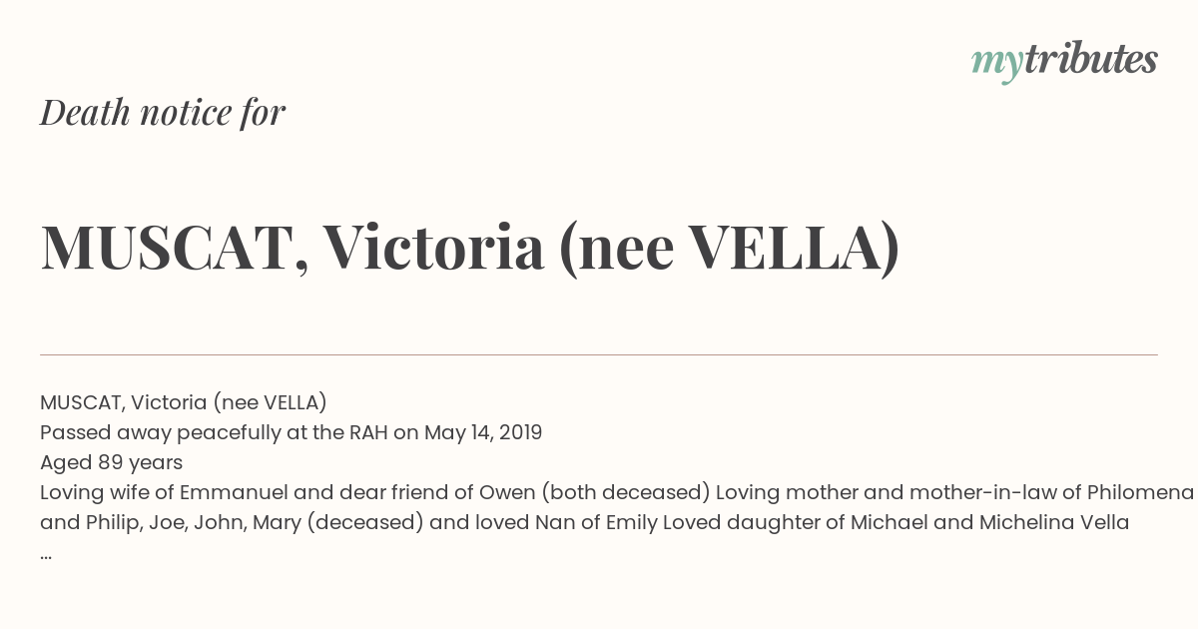
Task: Select the title 'MUSCAT, Victoria (nee VELLA)'
Action: point(470,248)
